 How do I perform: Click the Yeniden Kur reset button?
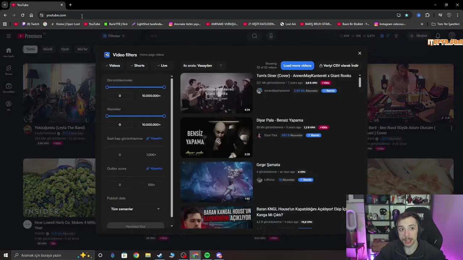[136, 226]
